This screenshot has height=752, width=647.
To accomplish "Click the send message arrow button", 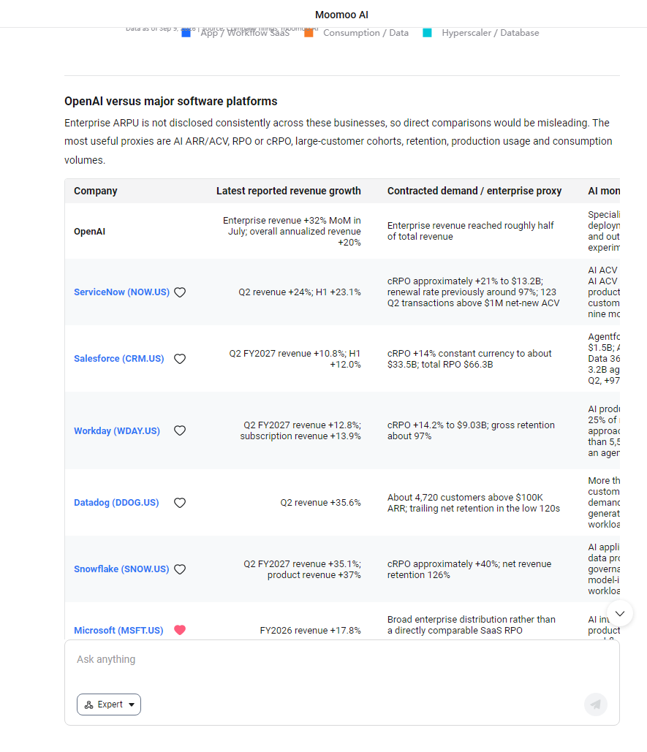I will point(596,704).
